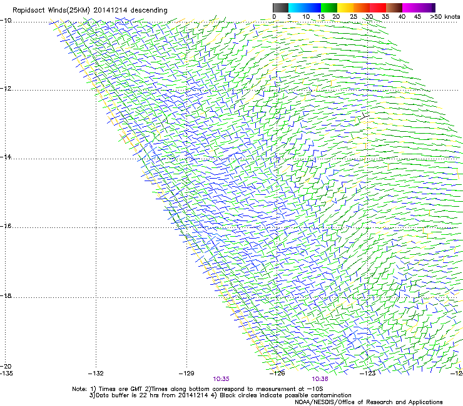The image size is (463, 406).
Task: Click the '25' legend scale label
Action: (x=354, y=17)
